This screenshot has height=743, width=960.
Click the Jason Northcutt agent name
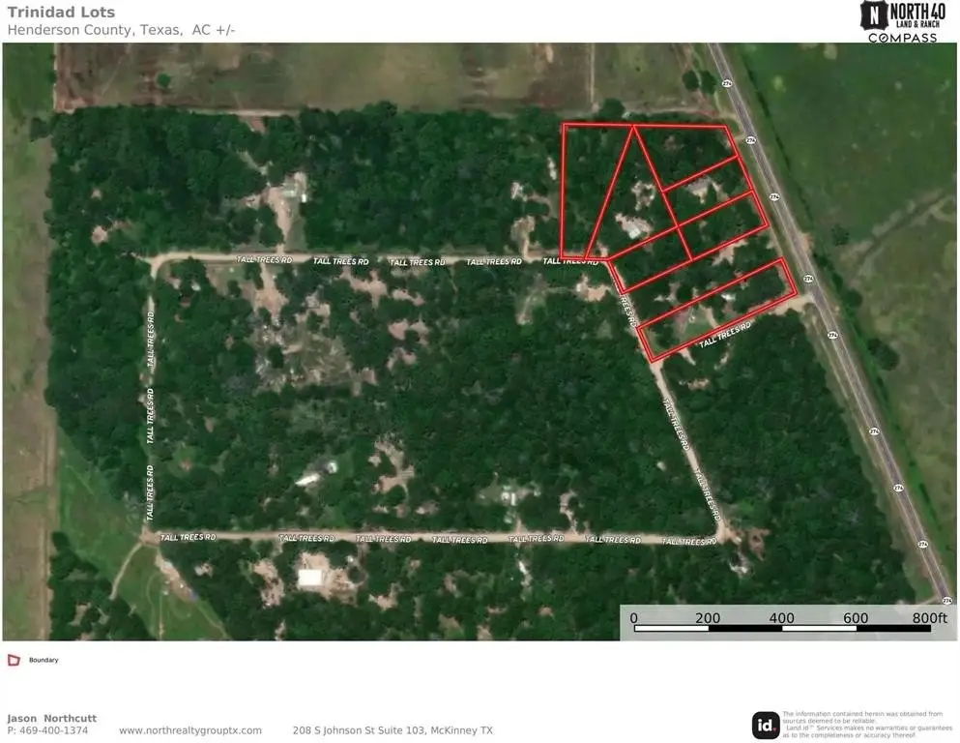coord(51,718)
